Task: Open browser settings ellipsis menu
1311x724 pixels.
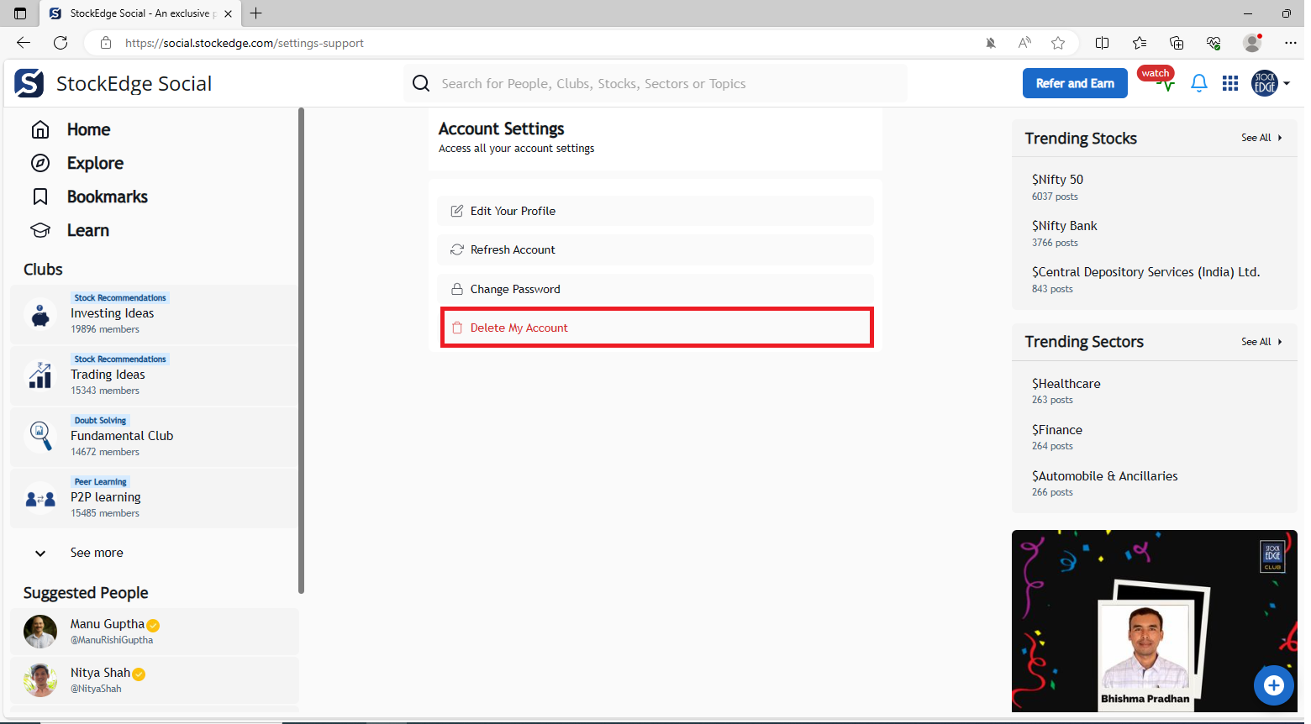Action: pos(1290,43)
